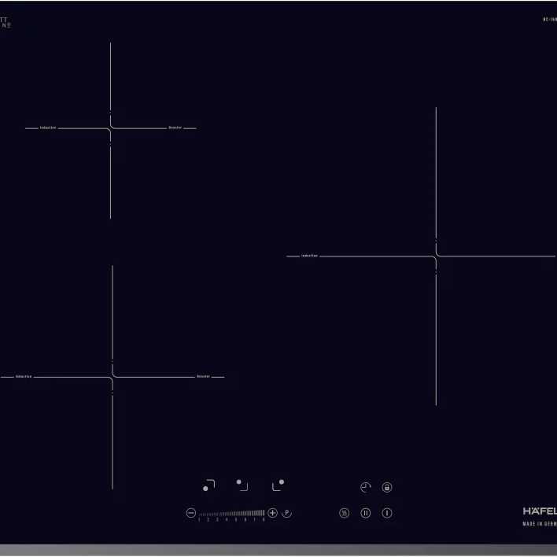The height and width of the screenshot is (557, 557).
Task: Activate the P booster button
Action: (286, 513)
